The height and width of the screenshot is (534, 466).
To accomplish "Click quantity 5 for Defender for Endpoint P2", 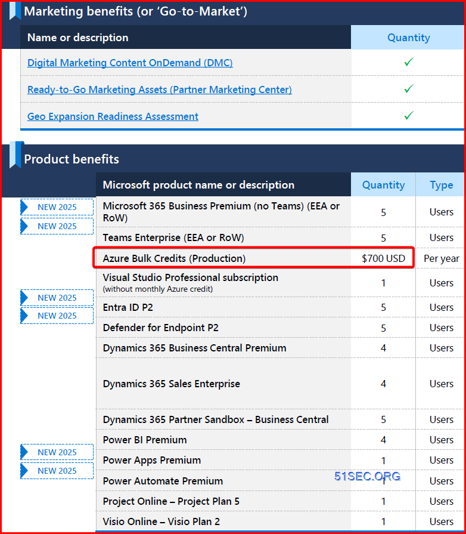I will [x=383, y=328].
